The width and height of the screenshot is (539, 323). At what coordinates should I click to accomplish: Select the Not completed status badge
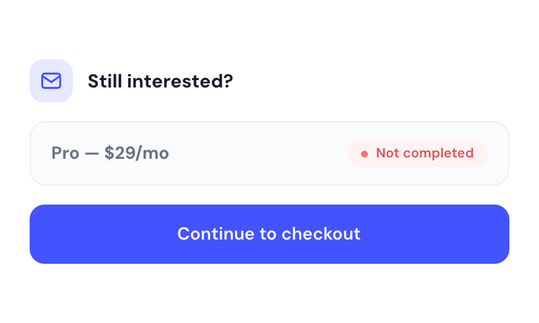(418, 153)
